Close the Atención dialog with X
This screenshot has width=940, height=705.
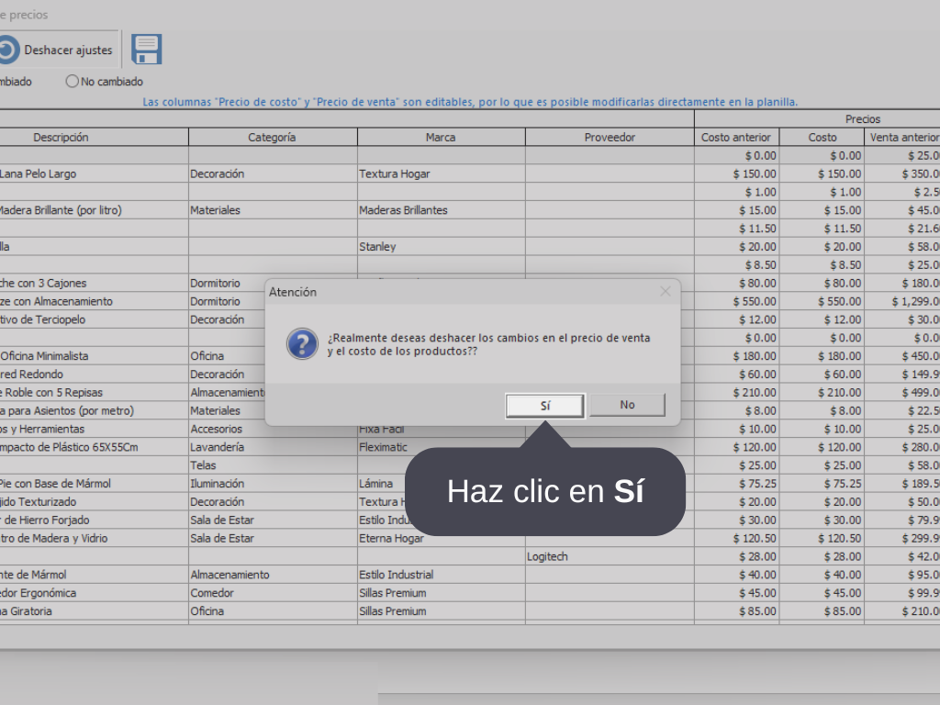[666, 291]
